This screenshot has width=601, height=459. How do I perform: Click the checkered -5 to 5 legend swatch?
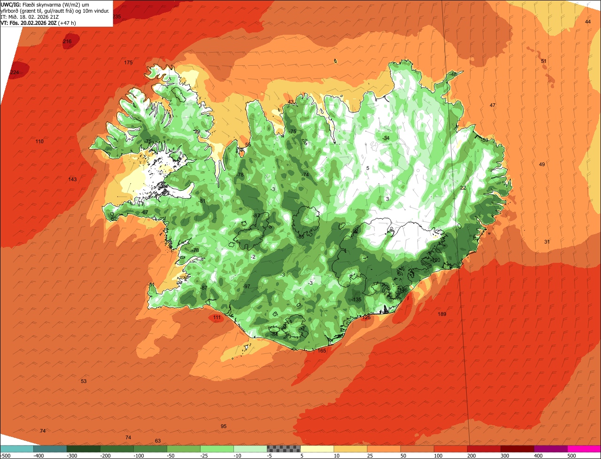tap(284, 449)
